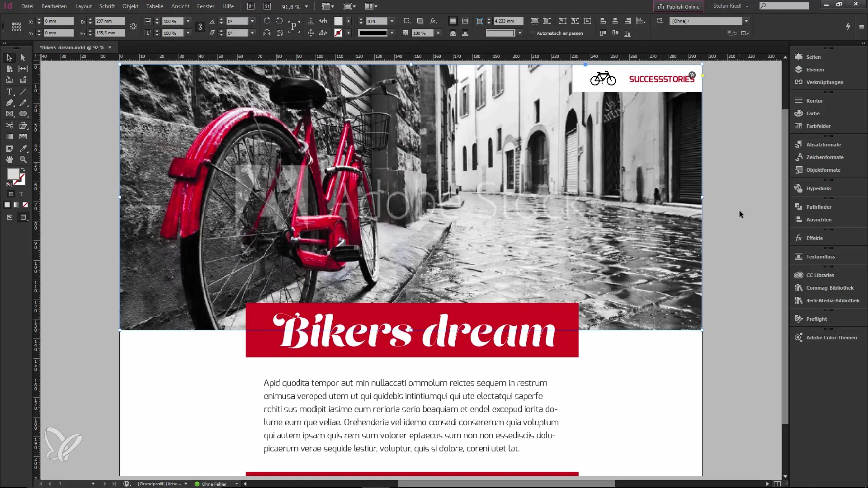The image size is (868, 488).
Task: Select the Scissors tool
Action: [x=9, y=126]
